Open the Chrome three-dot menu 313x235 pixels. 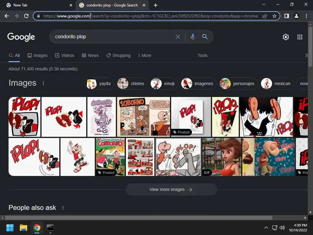pyautogui.click(x=306, y=16)
